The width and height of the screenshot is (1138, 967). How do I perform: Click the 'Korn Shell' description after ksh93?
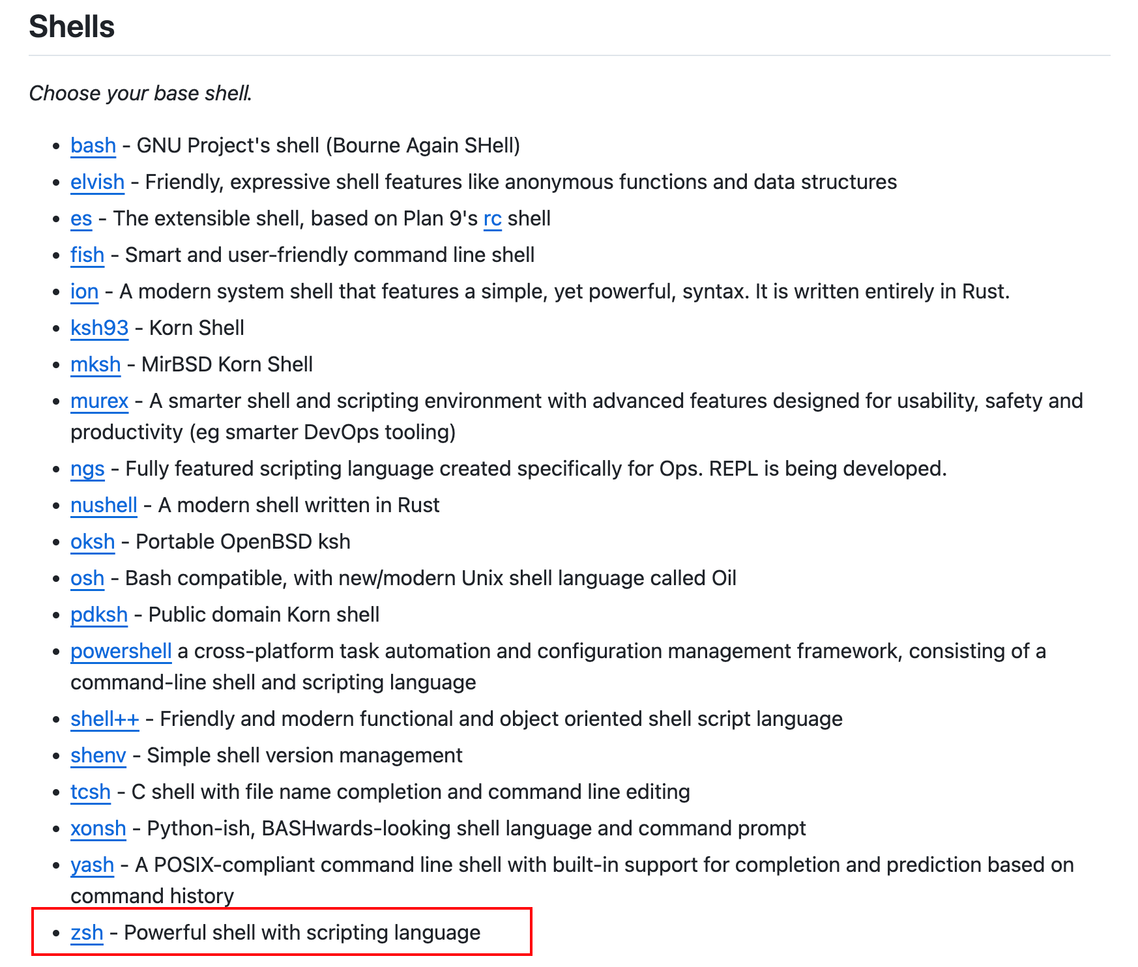coord(196,328)
